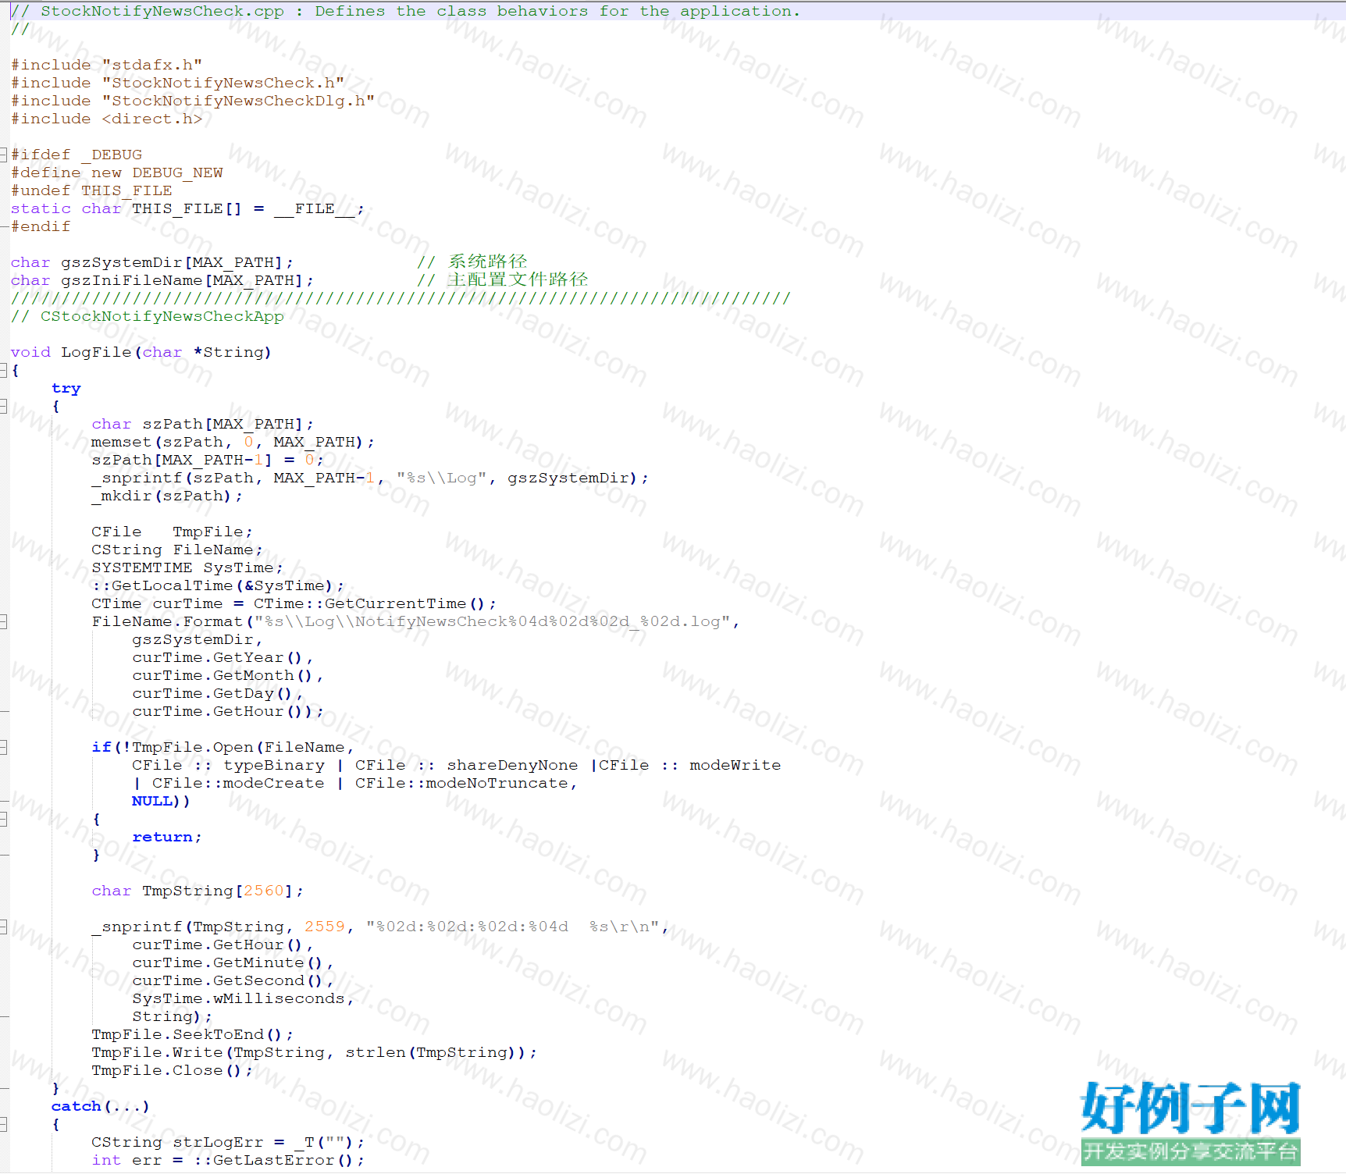Click the SYSTEMTIME SysTime declaration

click(187, 567)
